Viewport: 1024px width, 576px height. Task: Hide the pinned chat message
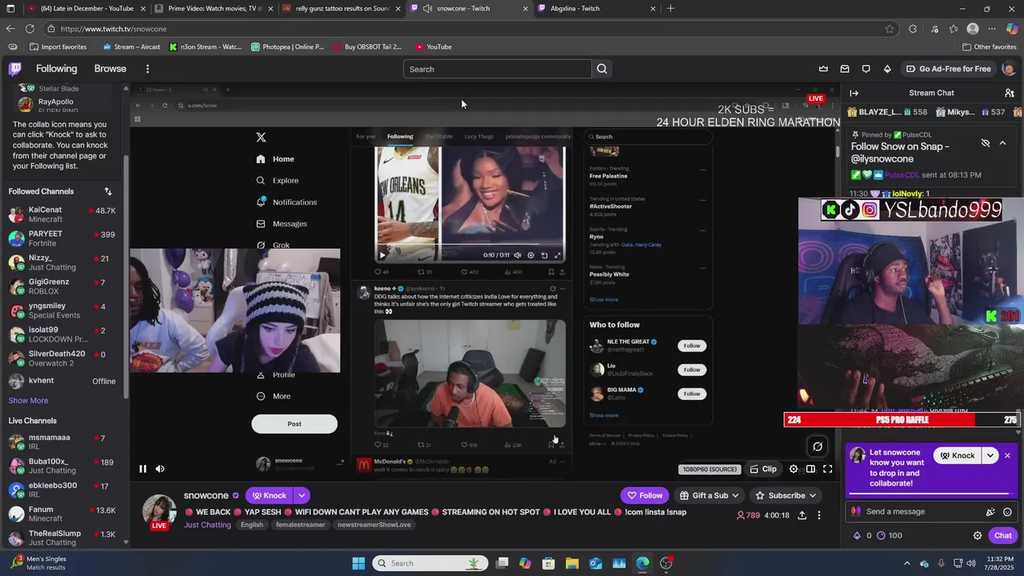(x=986, y=143)
